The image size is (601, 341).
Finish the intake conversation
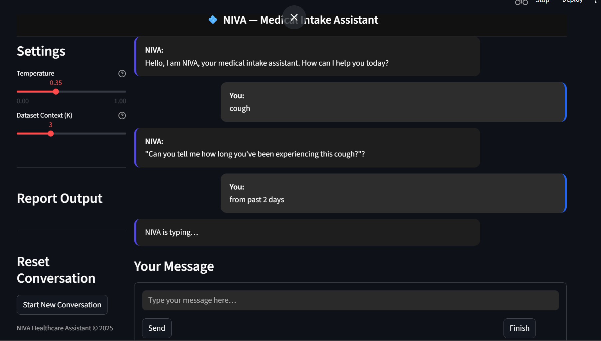pos(519,328)
